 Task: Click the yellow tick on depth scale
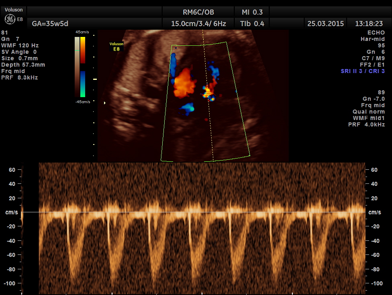pyautogui.click(x=95, y=79)
